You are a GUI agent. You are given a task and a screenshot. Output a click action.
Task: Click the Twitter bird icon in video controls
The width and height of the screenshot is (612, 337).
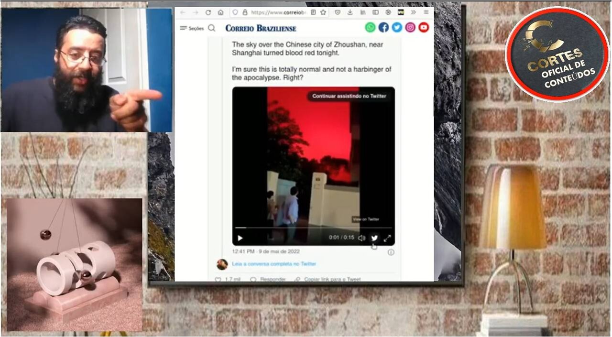(x=374, y=238)
